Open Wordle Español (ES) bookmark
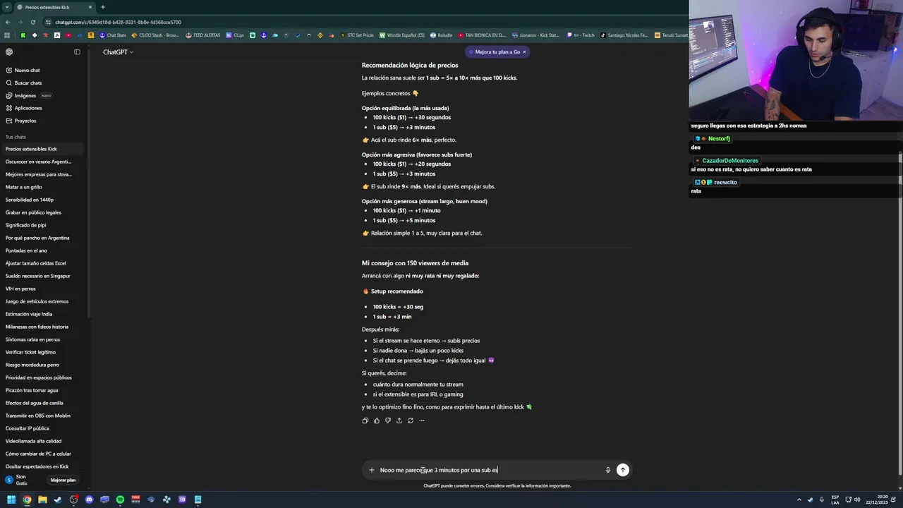The height and width of the screenshot is (508, 903). [402, 35]
